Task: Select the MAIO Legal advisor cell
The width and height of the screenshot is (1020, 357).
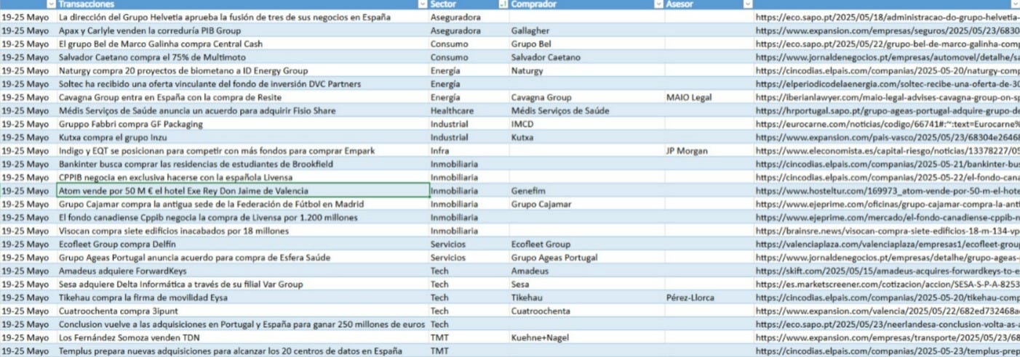Action: 709,97
